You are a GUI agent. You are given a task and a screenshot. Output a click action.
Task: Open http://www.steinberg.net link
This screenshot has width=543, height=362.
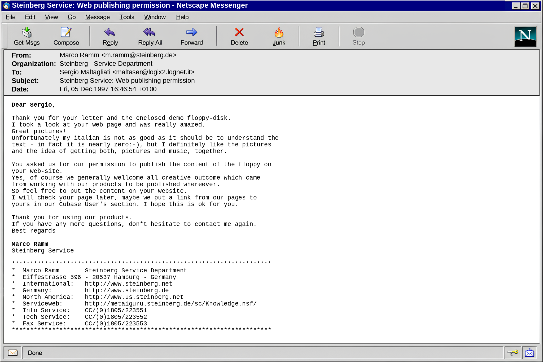click(128, 284)
